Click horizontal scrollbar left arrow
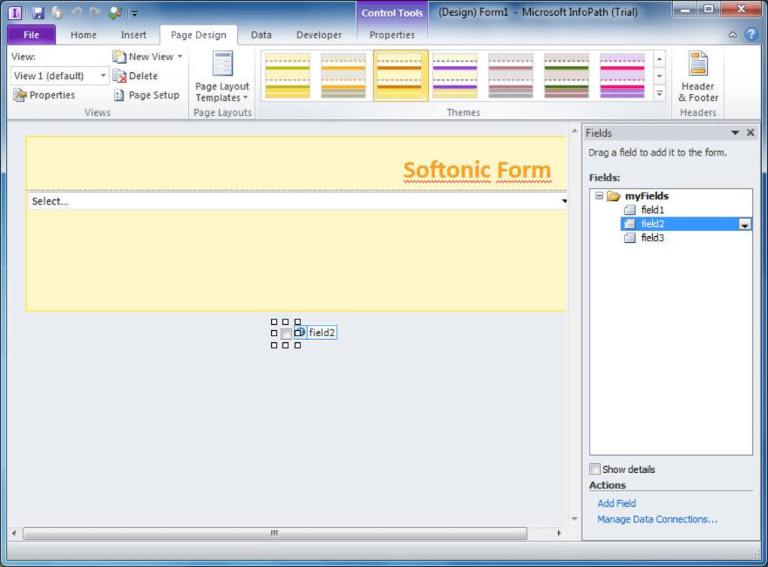This screenshot has height=567, width=768. (x=14, y=533)
